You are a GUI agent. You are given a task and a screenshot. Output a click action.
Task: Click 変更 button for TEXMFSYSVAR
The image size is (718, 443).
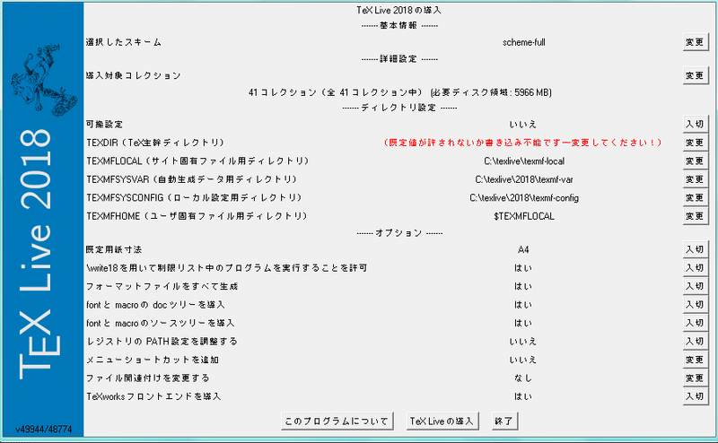695,179
